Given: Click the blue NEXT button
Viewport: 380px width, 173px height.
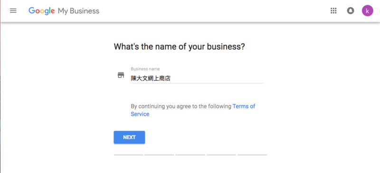Looking at the screenshot, I should [129, 137].
